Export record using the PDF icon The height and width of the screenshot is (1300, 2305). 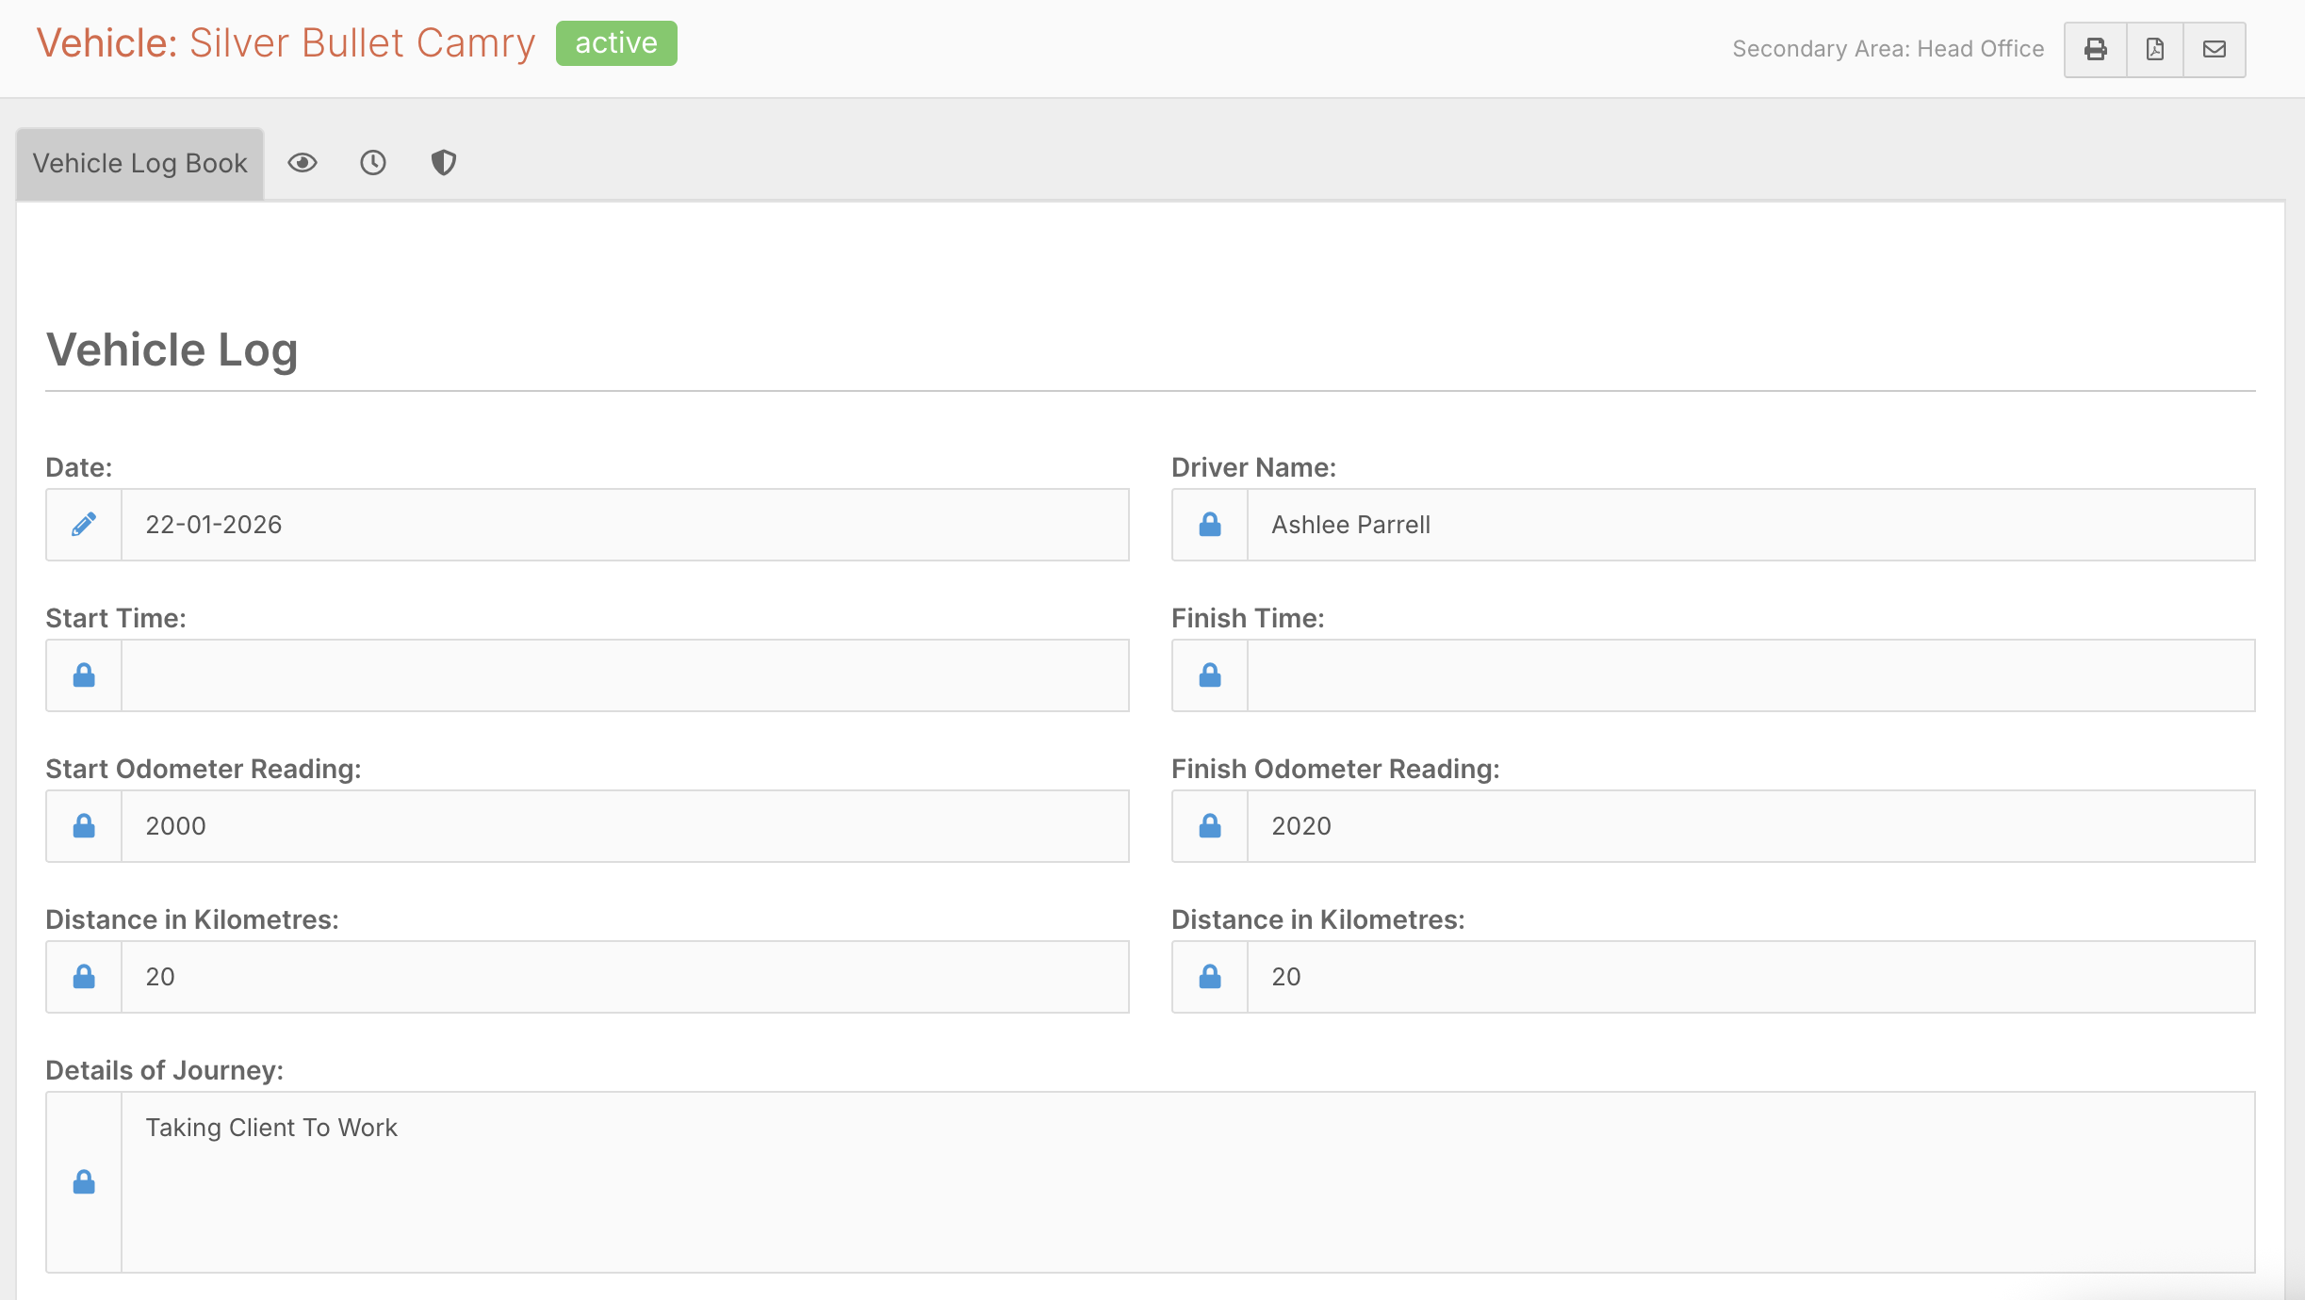click(x=2155, y=49)
